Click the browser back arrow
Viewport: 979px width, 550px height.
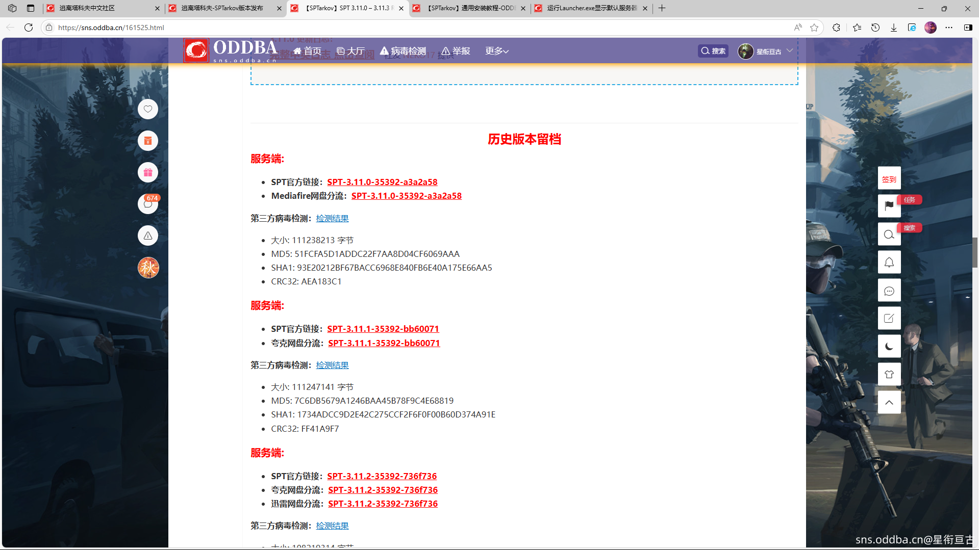click(x=10, y=28)
